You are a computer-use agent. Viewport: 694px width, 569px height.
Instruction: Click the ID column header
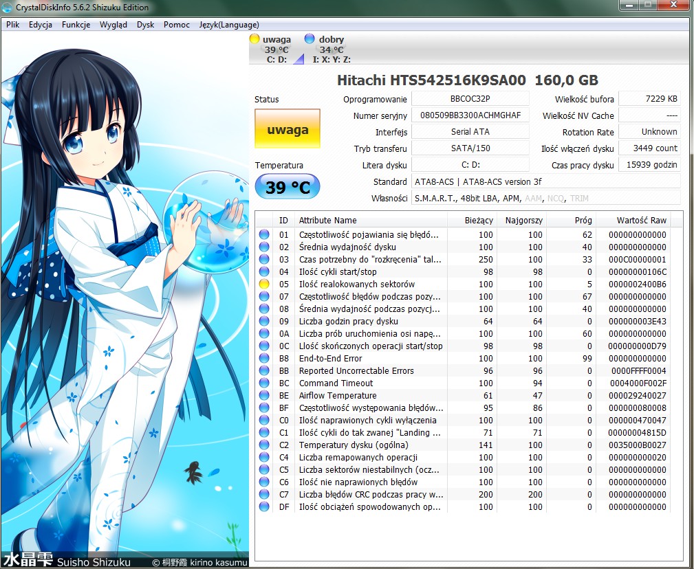(283, 220)
